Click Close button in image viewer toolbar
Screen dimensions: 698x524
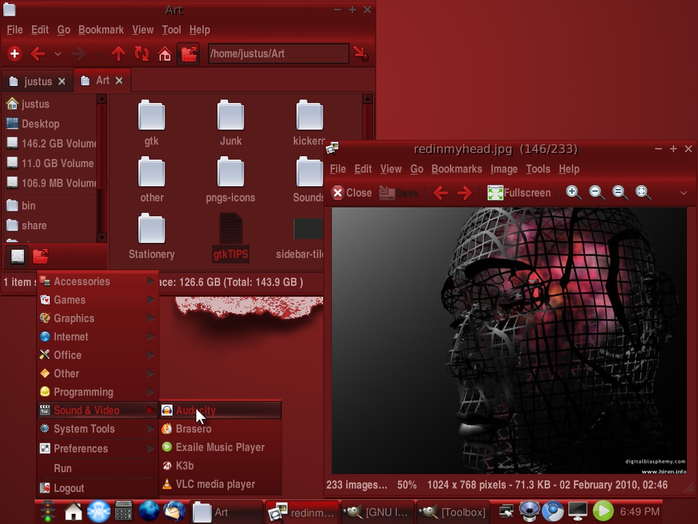(351, 193)
